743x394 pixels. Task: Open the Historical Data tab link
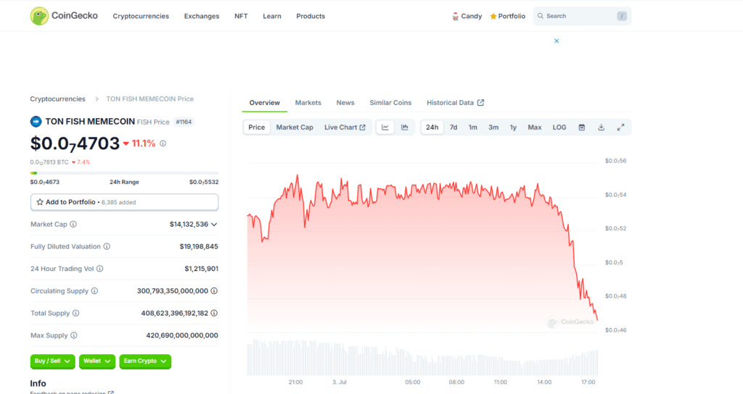pos(455,103)
